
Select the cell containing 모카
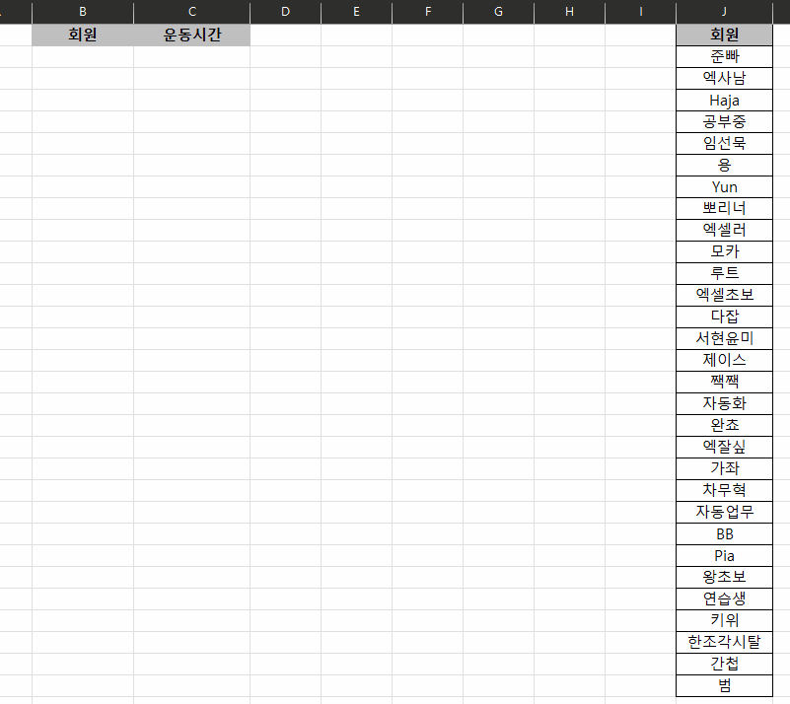point(725,251)
